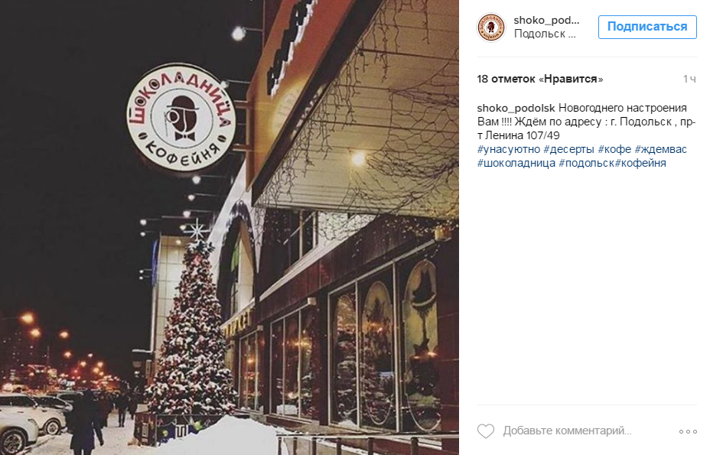Open the shoko_pod... username in the header
The image size is (710, 455).
[x=546, y=20]
